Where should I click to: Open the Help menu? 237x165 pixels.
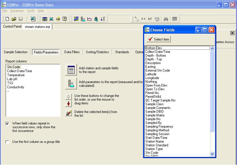click(41, 11)
